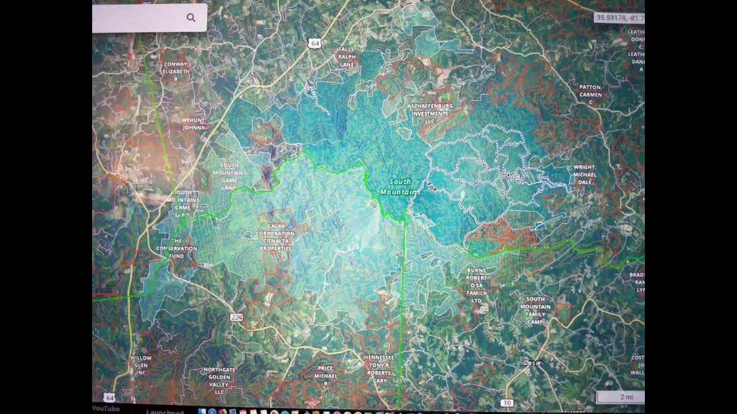Click US 64 shield below WILLOW GLEN INC
This screenshot has height=414, width=737.
click(109, 397)
